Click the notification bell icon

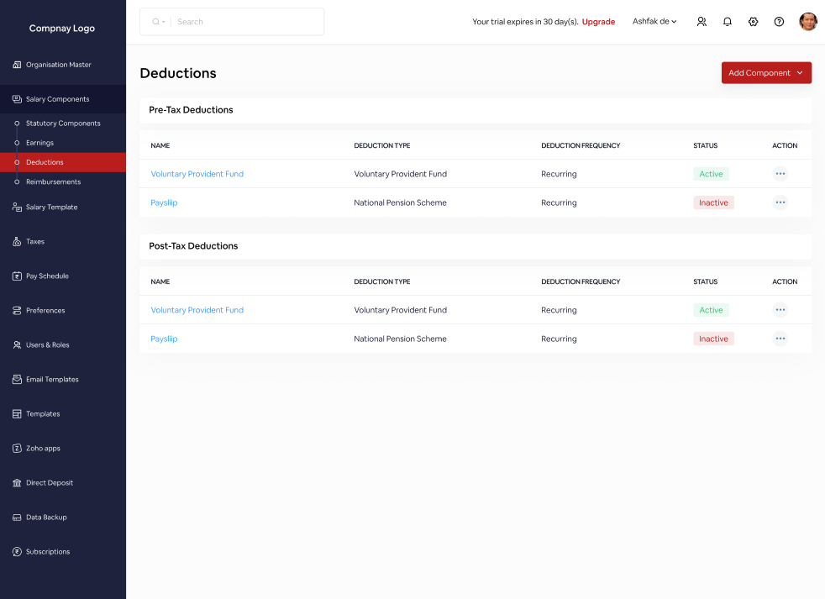[728, 22]
